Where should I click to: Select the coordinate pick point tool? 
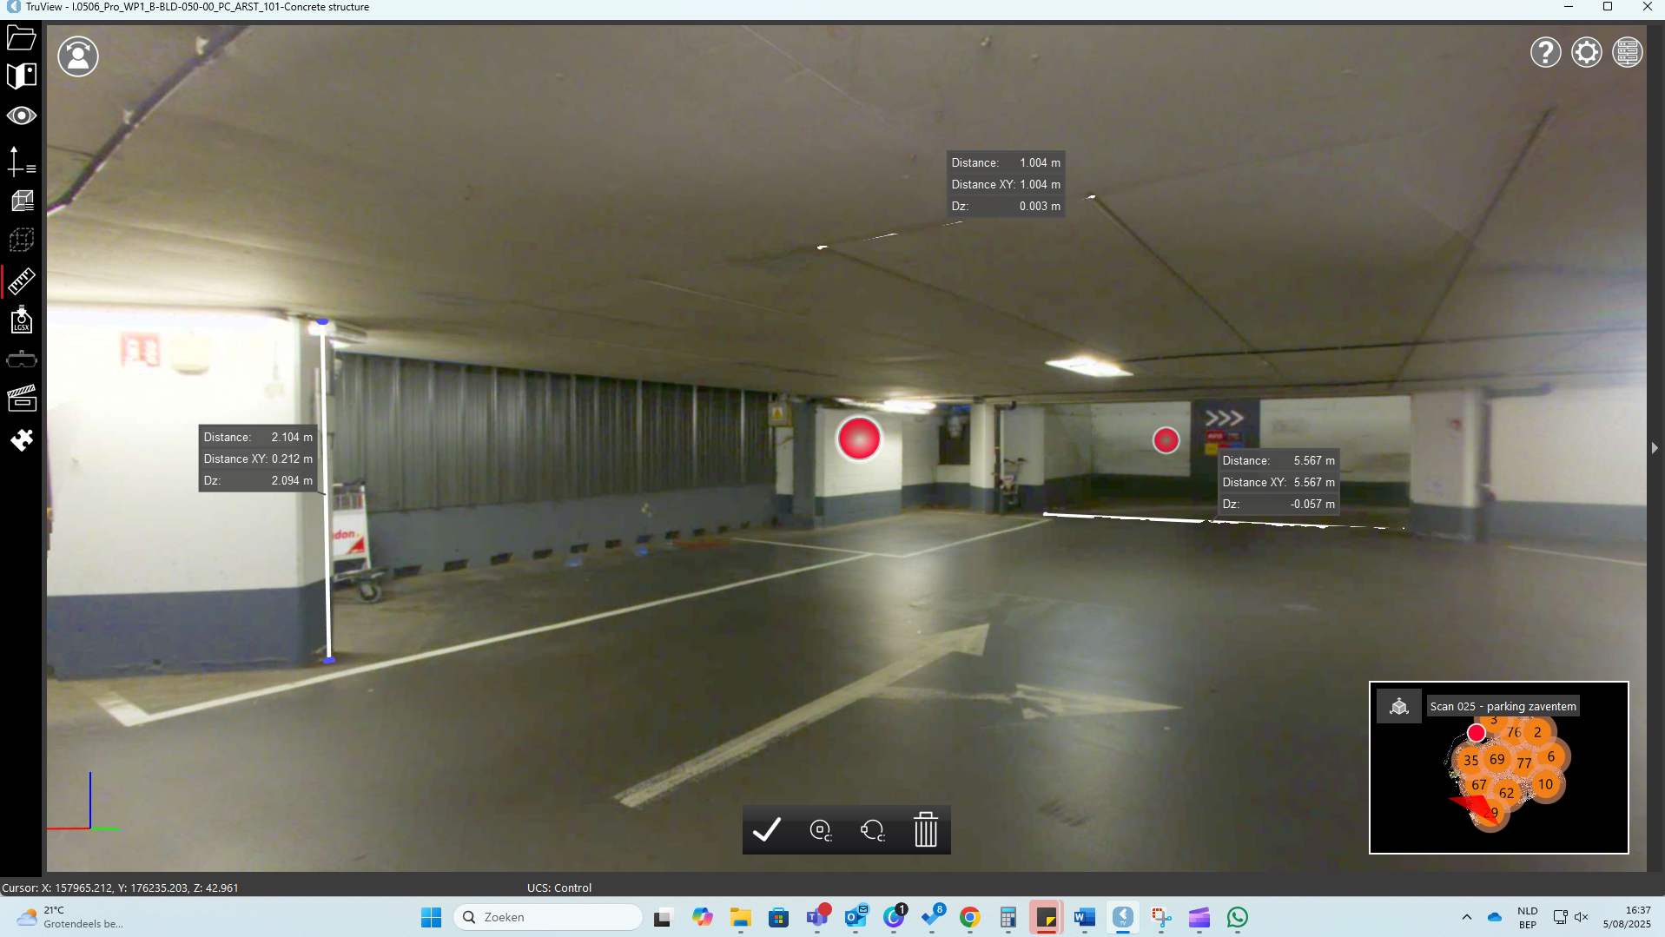tap(21, 162)
